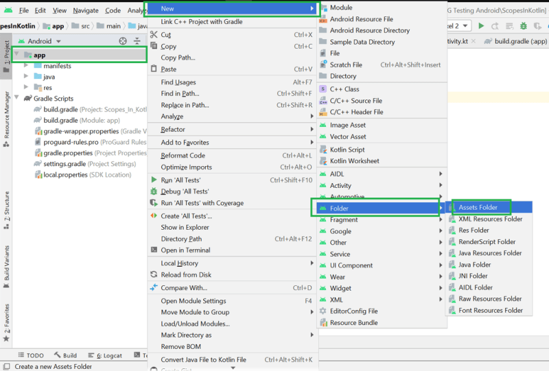Select build.gradle (Module: app) file
The height and width of the screenshot is (371, 549).
pos(76,121)
